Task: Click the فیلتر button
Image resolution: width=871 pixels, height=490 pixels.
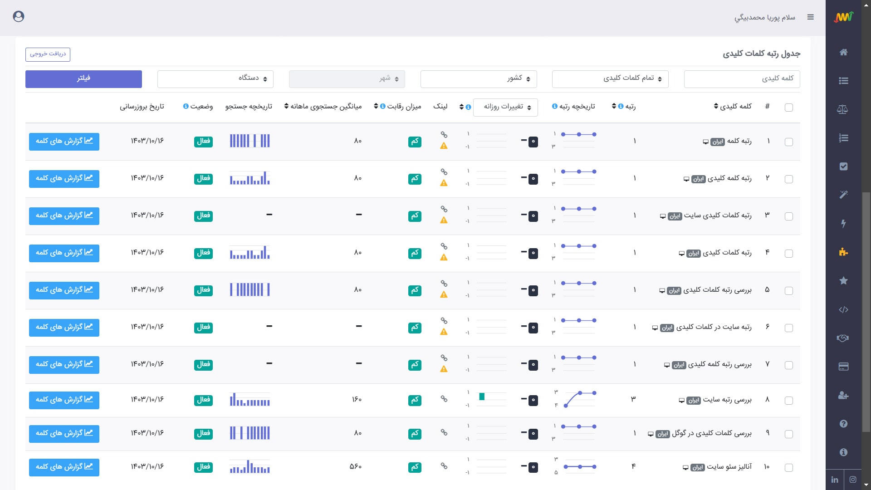Action: point(83,79)
